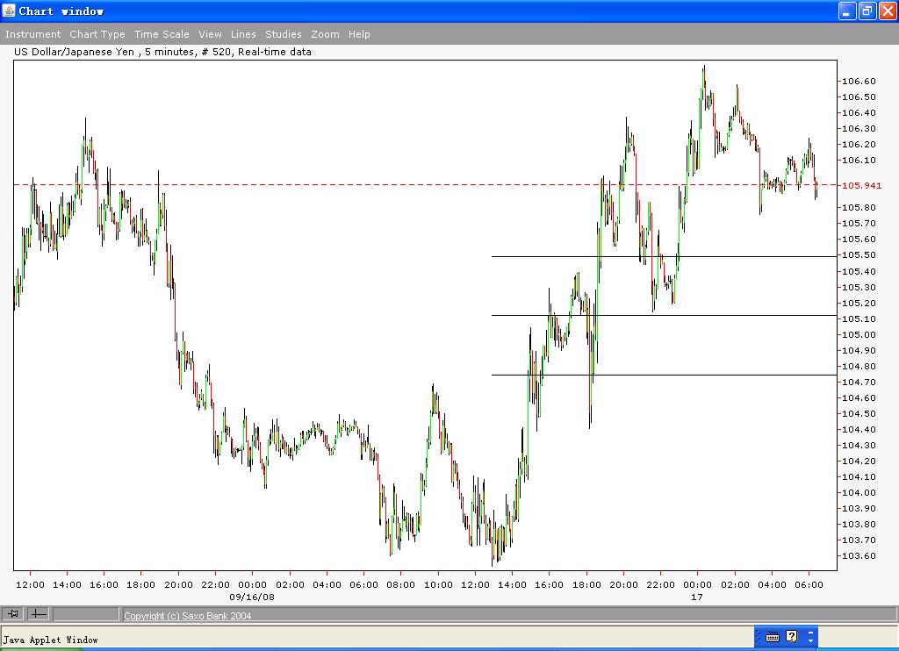The width and height of the screenshot is (899, 651).
Task: Expand the language bar options arrow
Action: click(x=810, y=637)
